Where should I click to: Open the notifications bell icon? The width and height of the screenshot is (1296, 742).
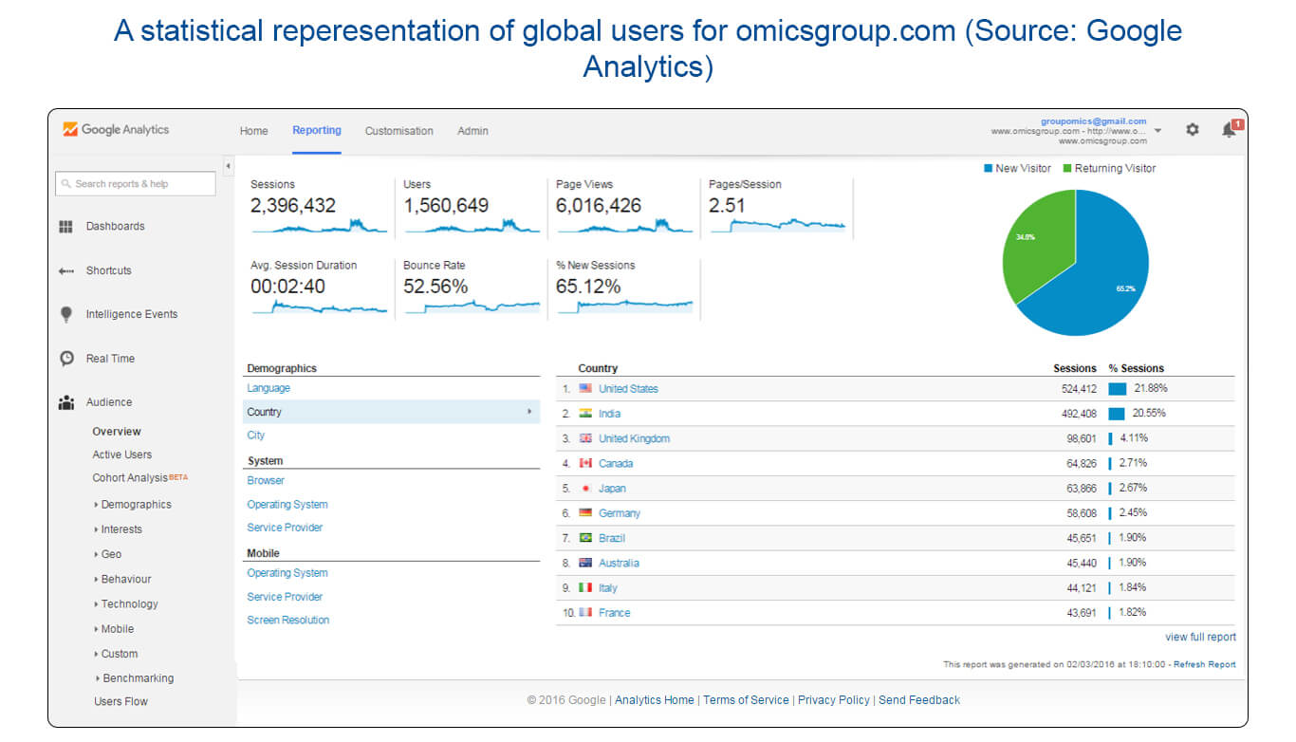1230,130
